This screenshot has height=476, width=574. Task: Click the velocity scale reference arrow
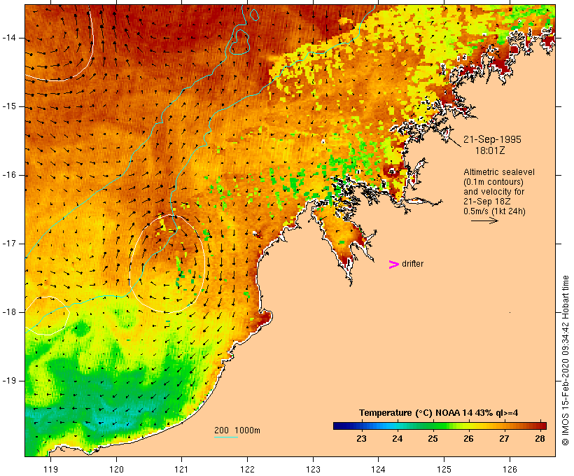[x=484, y=220]
